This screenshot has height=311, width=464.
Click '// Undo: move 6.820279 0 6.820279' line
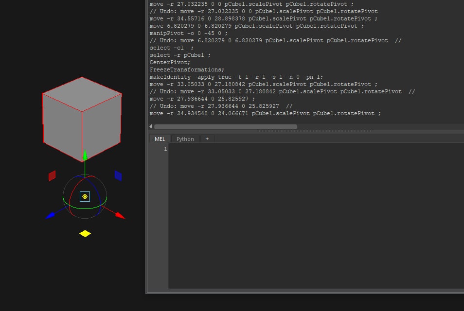275,40
